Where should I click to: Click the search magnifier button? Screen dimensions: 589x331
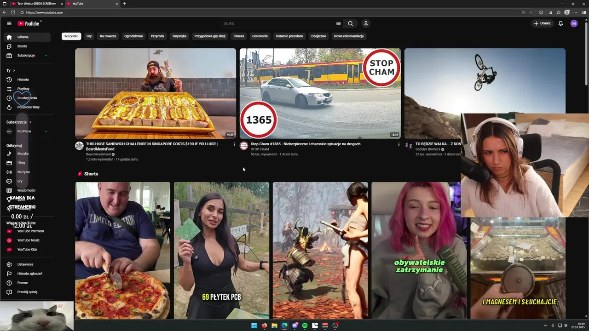coord(350,23)
